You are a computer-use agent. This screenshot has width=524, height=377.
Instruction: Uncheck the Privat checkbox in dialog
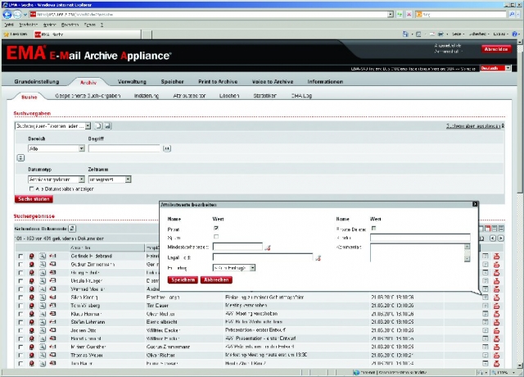point(216,229)
